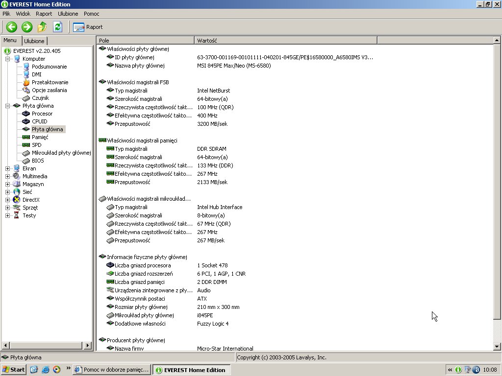This screenshot has width=502, height=376.
Task: Open the Raport menu in menu bar
Action: click(44, 14)
